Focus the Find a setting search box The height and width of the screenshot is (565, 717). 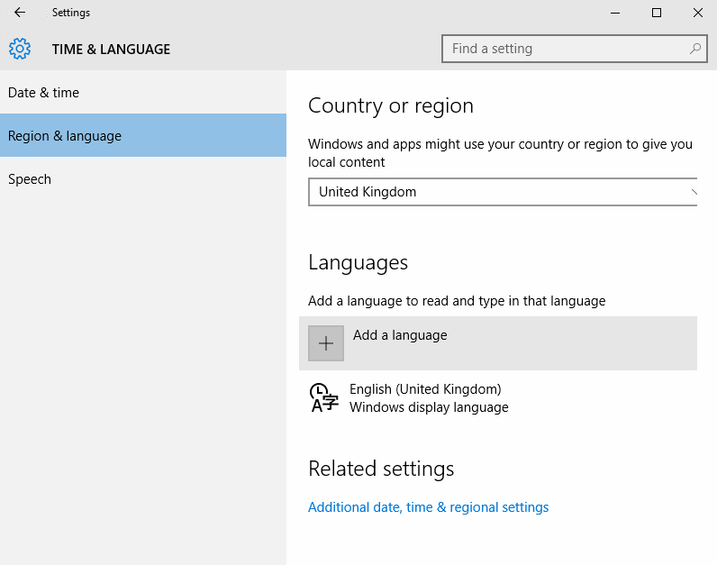coord(575,49)
